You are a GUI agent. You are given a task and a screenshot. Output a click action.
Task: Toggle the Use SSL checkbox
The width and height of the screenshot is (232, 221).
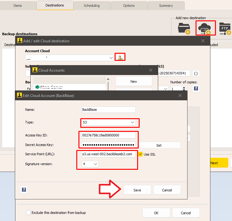click(x=141, y=154)
